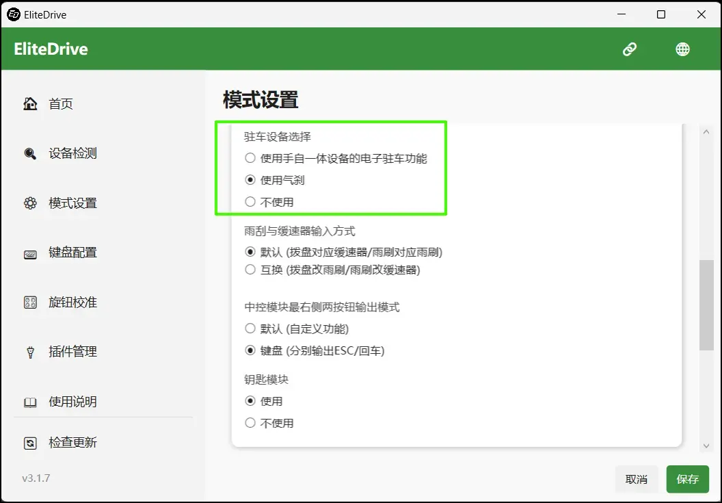Click the refresh icon beside 检查更新
Image resolution: width=722 pixels, height=503 pixels.
(x=30, y=443)
